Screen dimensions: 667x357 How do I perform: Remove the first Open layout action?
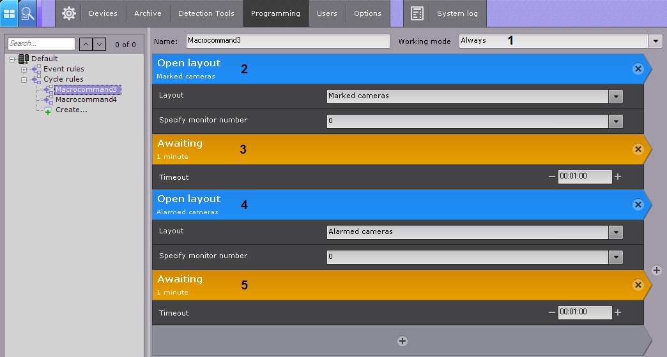(638, 69)
